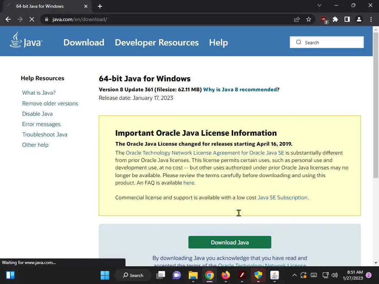Image resolution: width=379 pixels, height=284 pixels.
Task: Click the site lock padlock icon
Action: [x=47, y=19]
